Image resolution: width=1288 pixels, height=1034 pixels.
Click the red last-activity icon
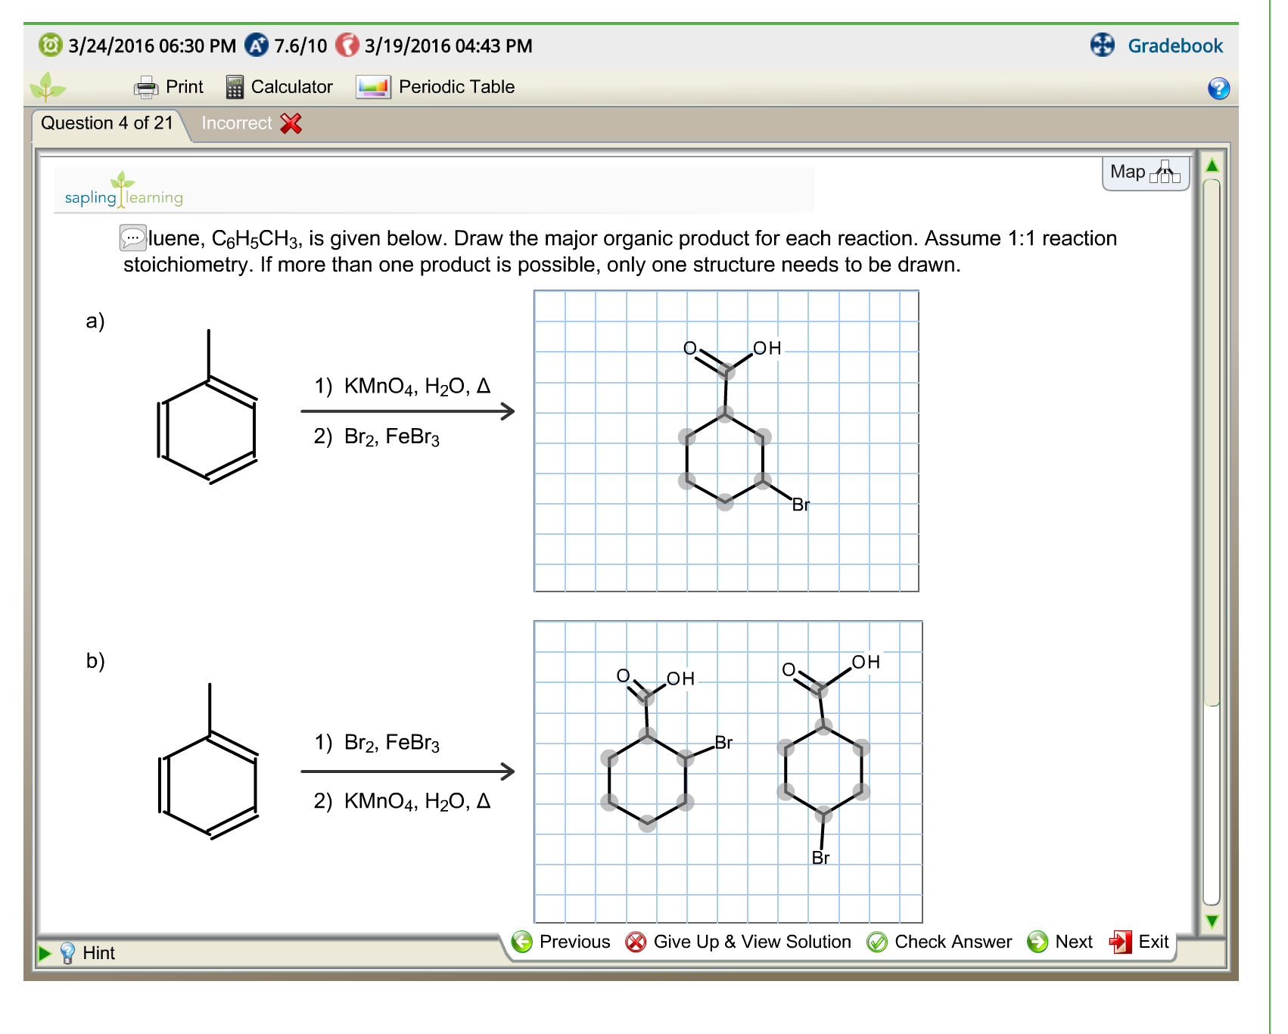(x=348, y=45)
